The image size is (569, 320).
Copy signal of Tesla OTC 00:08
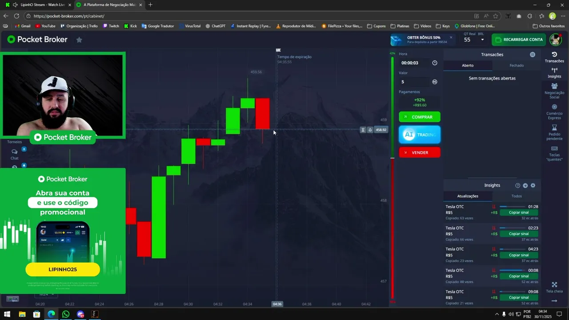(x=519, y=276)
